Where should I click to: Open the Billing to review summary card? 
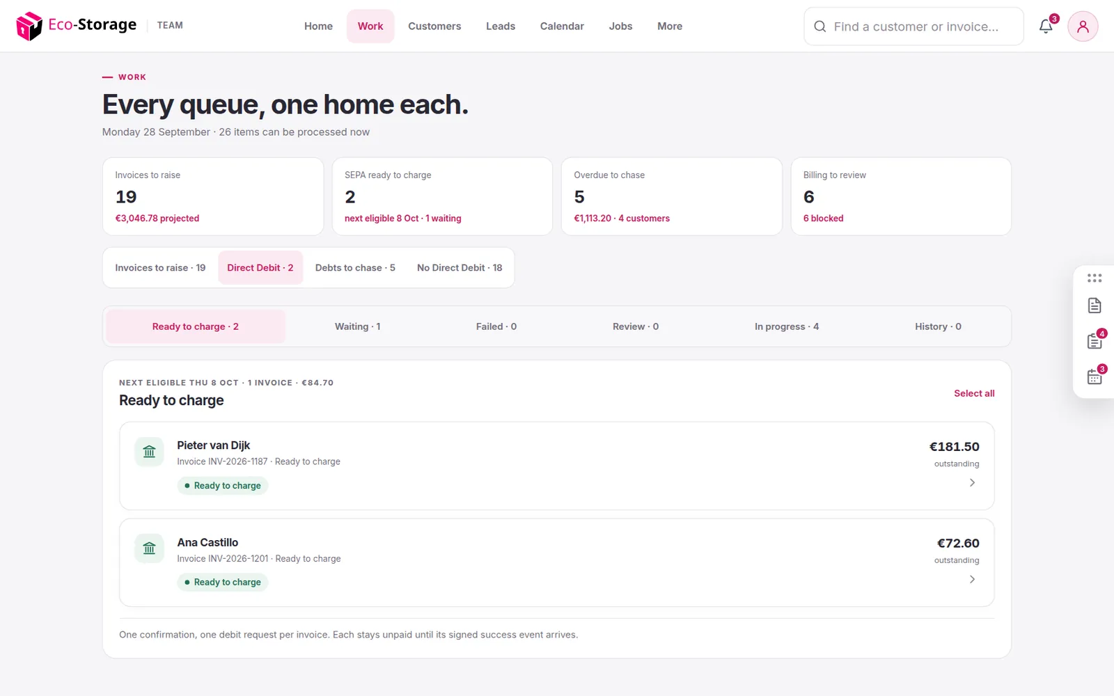coord(901,196)
